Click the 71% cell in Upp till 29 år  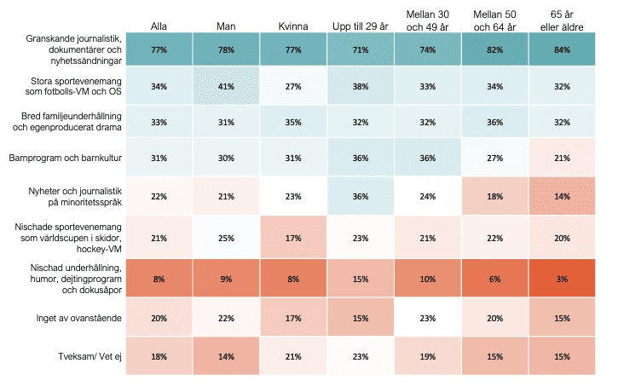click(x=361, y=50)
